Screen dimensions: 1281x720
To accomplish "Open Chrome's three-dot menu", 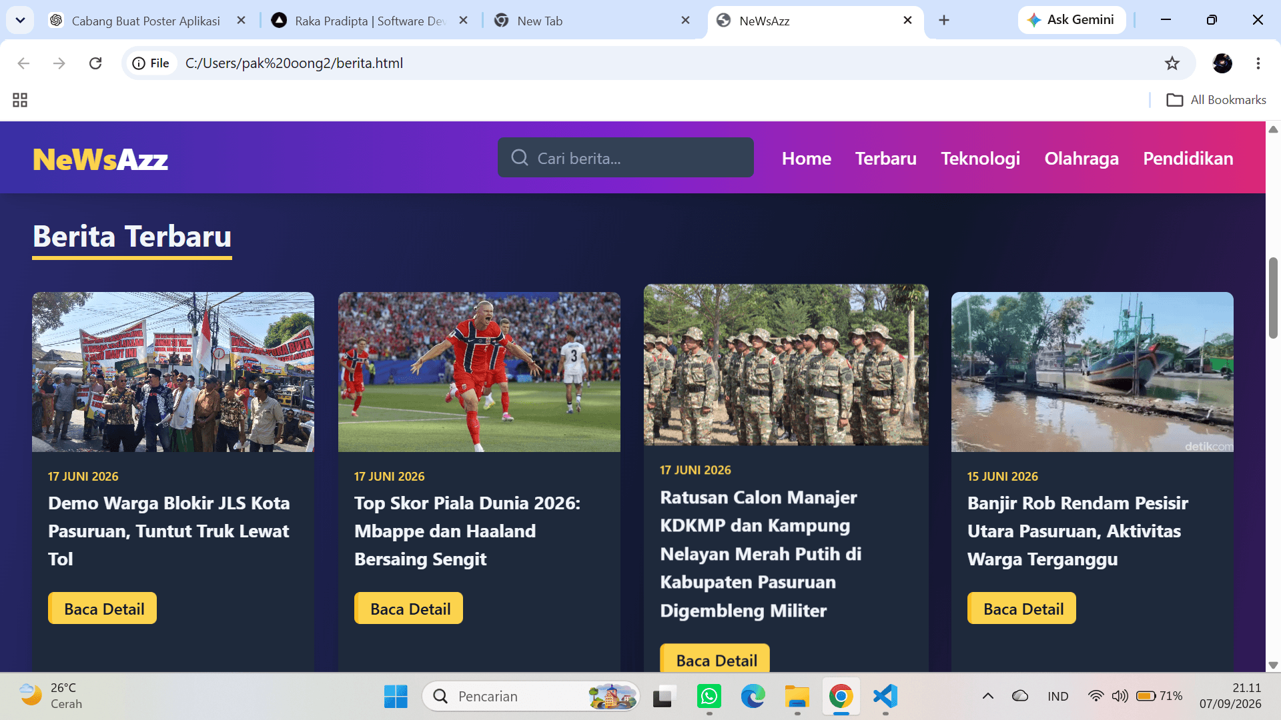I will tap(1258, 63).
